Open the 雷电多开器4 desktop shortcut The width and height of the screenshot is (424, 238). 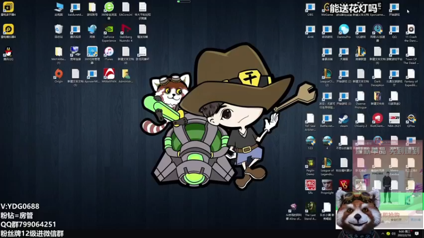[x=8, y=9]
